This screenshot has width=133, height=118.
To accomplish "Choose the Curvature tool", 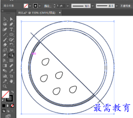I will (5, 29).
